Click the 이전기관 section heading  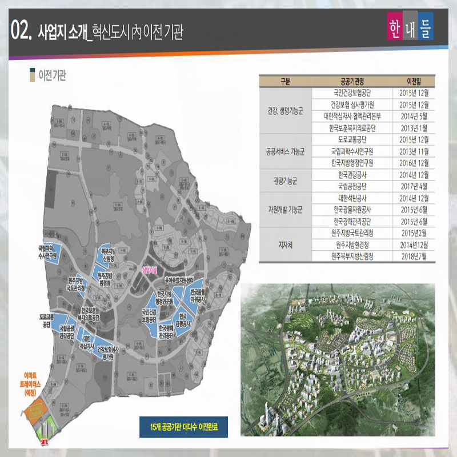(x=53, y=75)
